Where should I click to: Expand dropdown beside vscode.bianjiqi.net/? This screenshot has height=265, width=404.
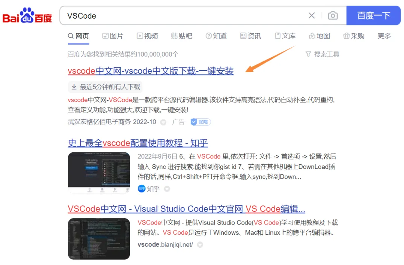click(x=200, y=245)
